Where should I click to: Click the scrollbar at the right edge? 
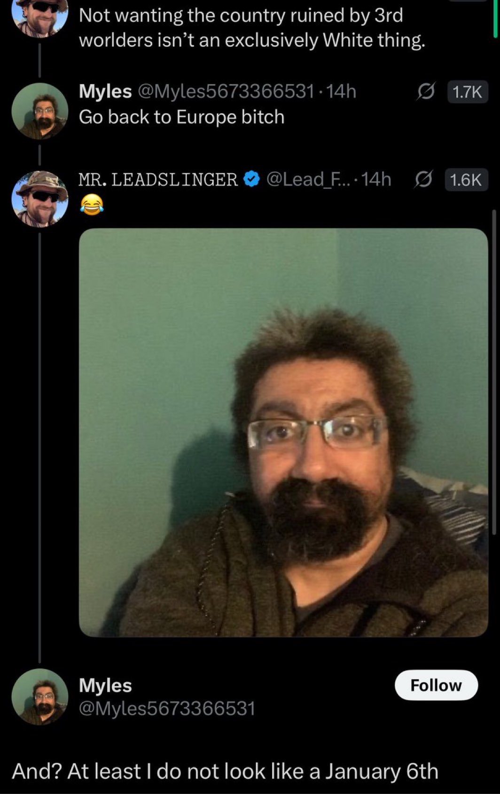[x=494, y=371]
